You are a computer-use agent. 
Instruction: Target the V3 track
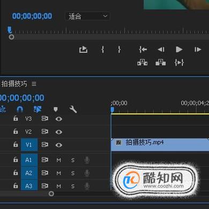28,118
